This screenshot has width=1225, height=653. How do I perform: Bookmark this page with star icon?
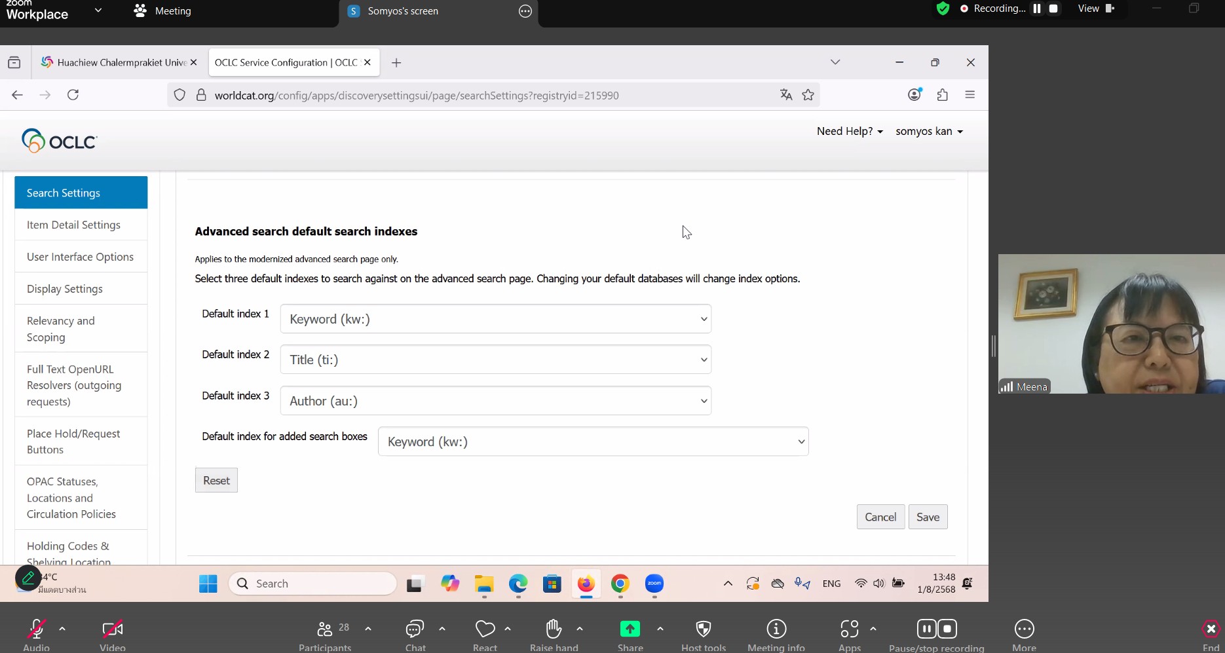(808, 95)
